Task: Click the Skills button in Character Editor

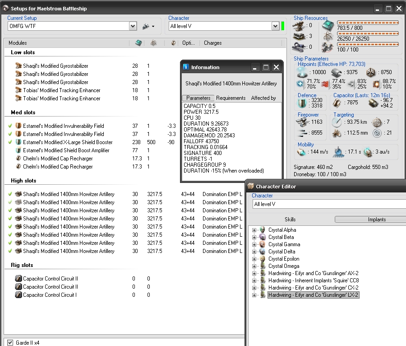Action: tap(290, 220)
